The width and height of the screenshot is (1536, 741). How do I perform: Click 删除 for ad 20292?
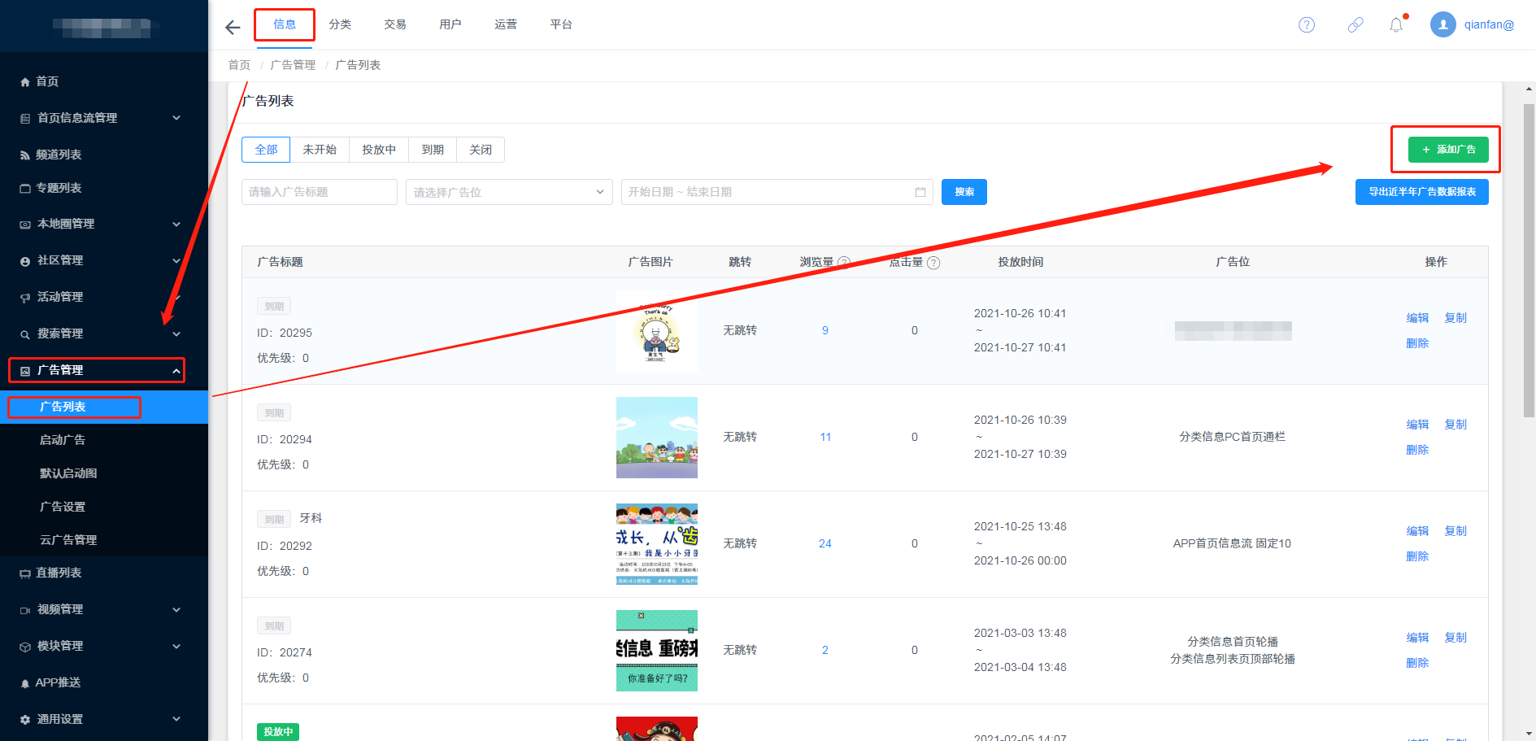[1417, 556]
